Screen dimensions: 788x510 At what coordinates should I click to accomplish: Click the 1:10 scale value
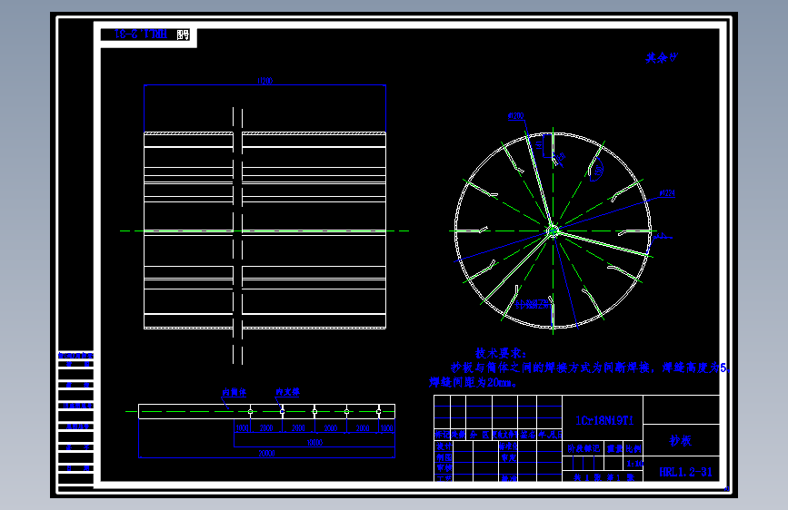click(x=634, y=464)
